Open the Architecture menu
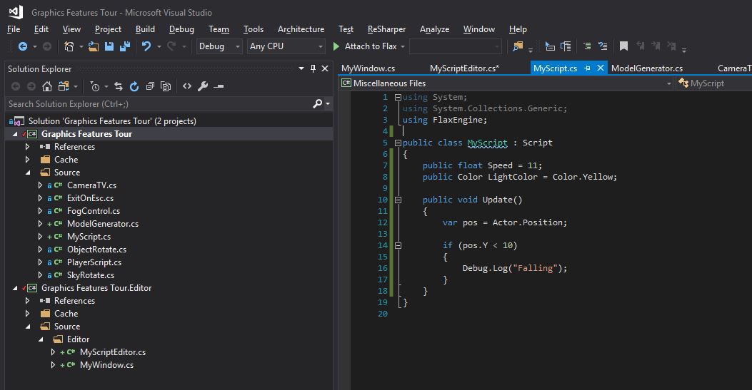The image size is (752, 390). (301, 29)
